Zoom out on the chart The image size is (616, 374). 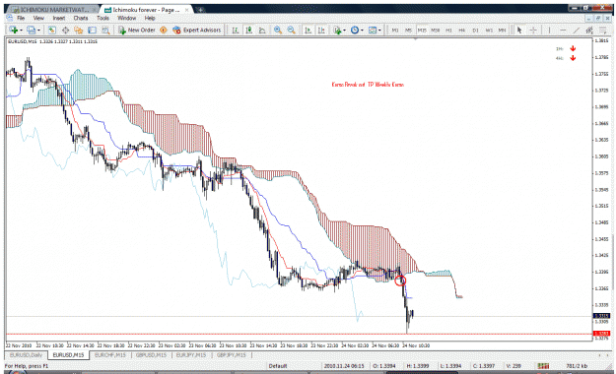tap(291, 30)
